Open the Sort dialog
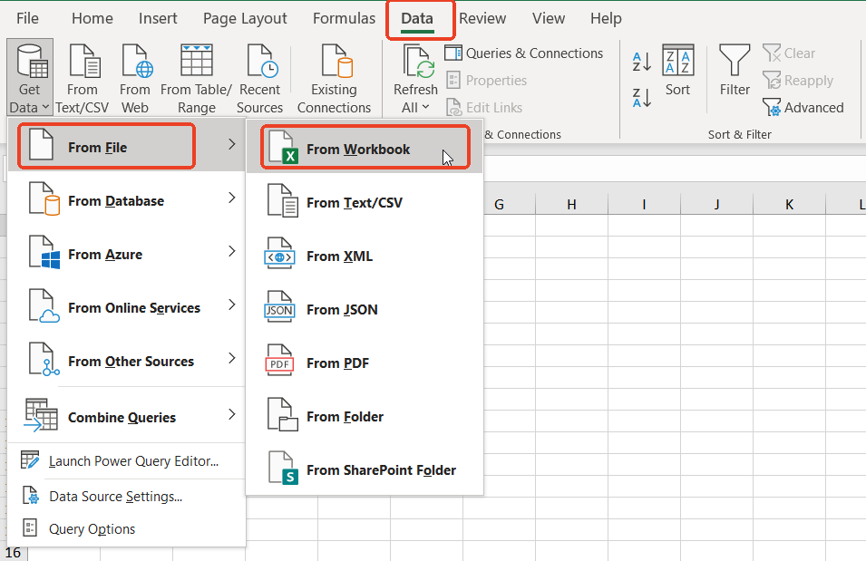Image resolution: width=866 pixels, height=561 pixels. tap(677, 71)
